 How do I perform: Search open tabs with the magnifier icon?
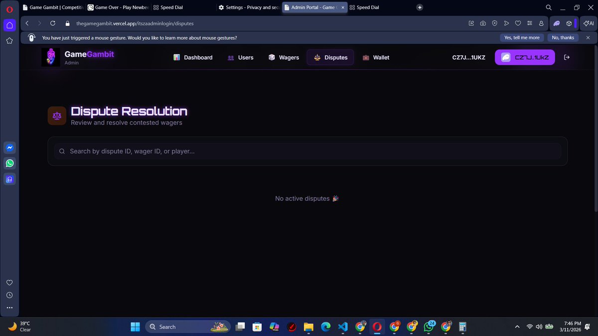click(549, 7)
